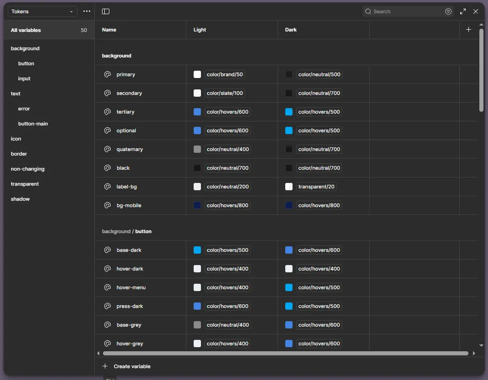Screen dimensions: 488x380
Task: Select All variables in the sidebar
Action: point(26,30)
